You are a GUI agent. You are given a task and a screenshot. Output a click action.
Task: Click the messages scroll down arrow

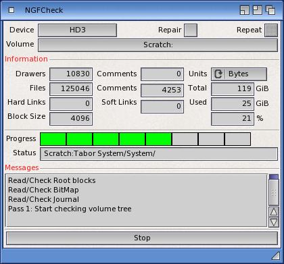tap(274, 222)
